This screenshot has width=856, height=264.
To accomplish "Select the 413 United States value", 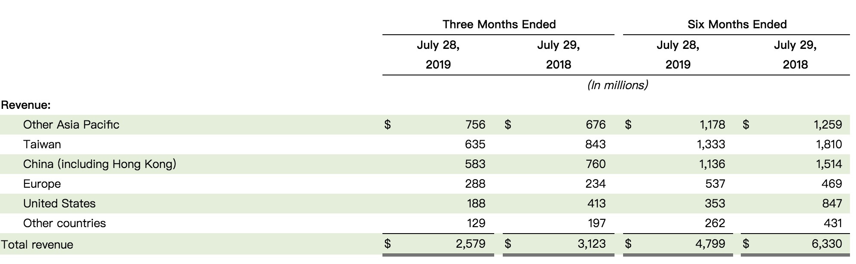I will [x=596, y=204].
